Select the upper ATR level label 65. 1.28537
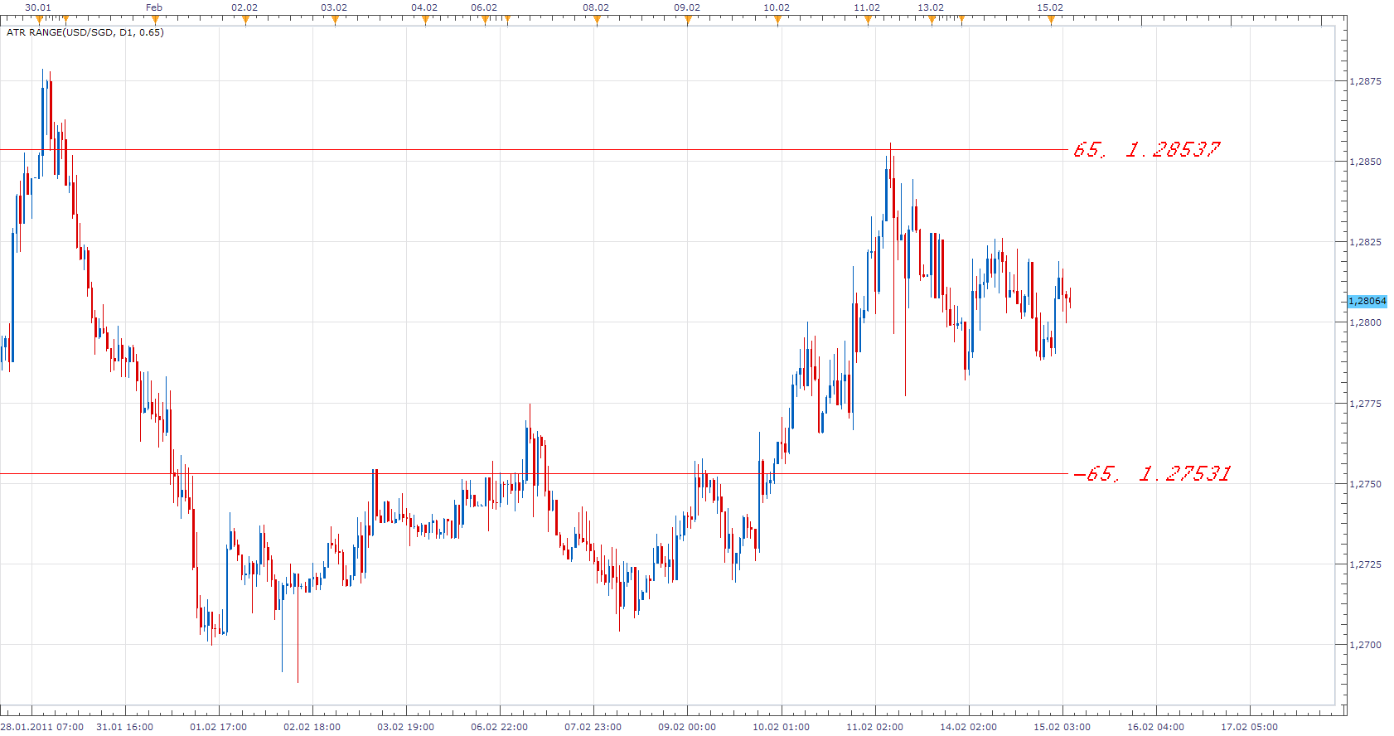This screenshot has height=736, width=1394. (1147, 150)
